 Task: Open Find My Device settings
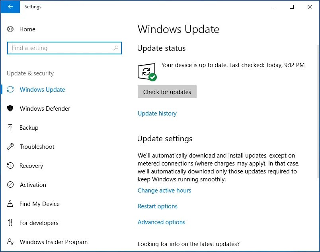[39, 204]
